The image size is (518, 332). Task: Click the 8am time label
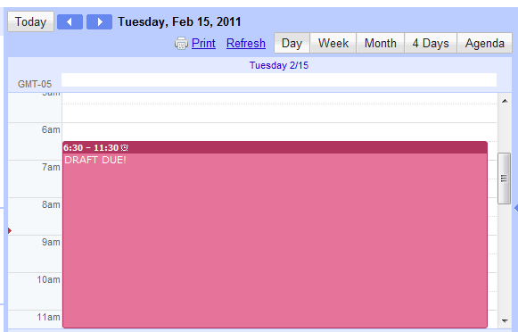(x=51, y=204)
